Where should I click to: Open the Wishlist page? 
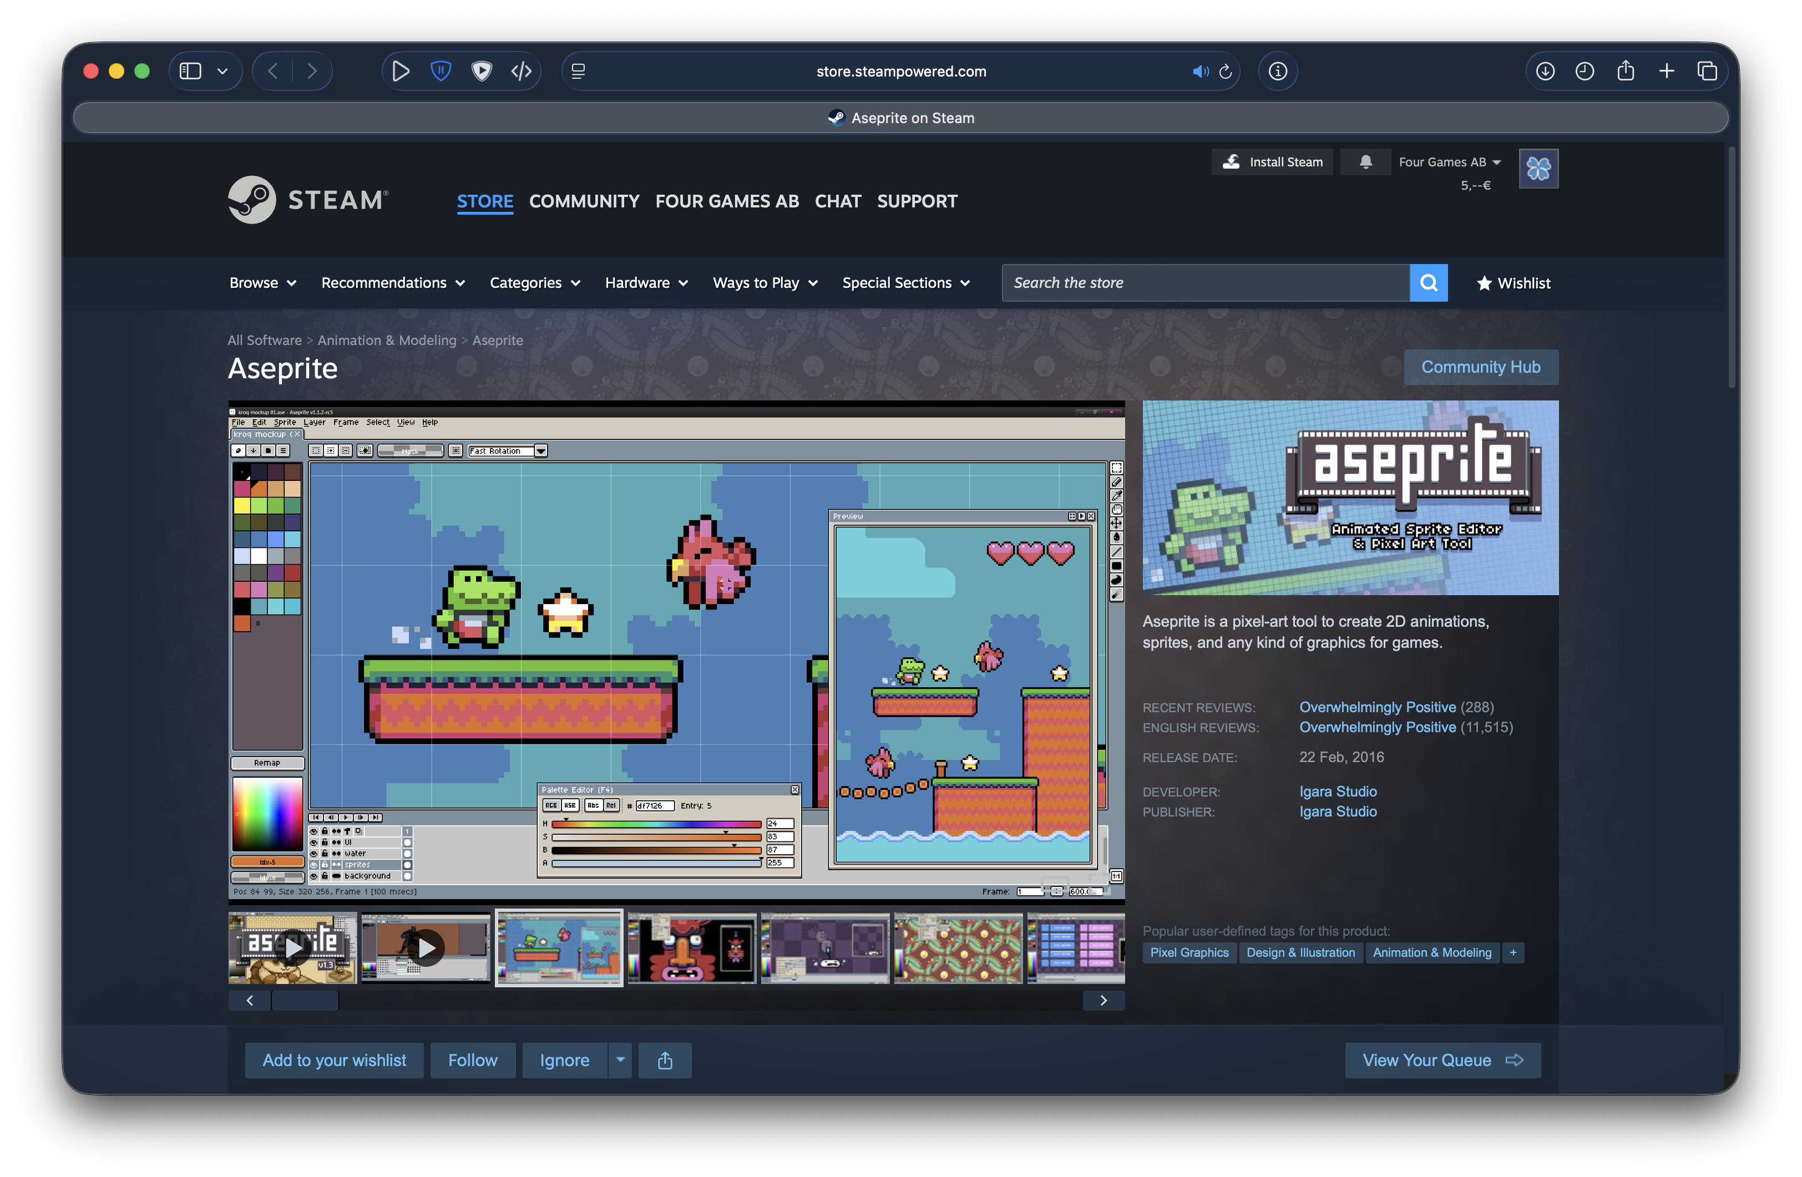[x=1513, y=283]
